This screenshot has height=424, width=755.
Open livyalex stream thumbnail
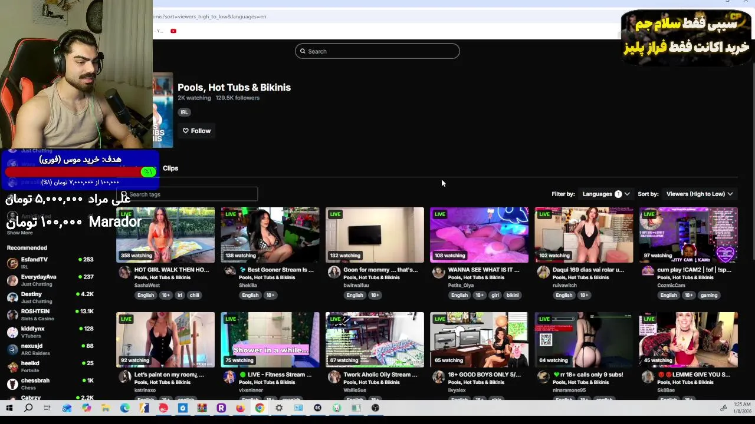tap(479, 340)
